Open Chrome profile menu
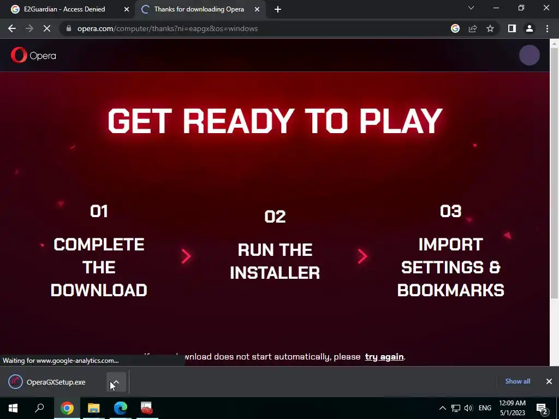The height and width of the screenshot is (419, 559). tap(530, 28)
